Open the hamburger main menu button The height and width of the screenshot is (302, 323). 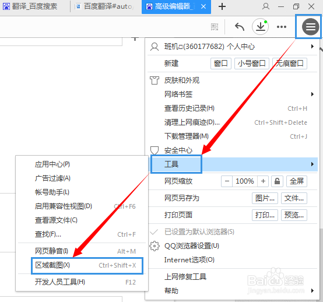pos(310,27)
